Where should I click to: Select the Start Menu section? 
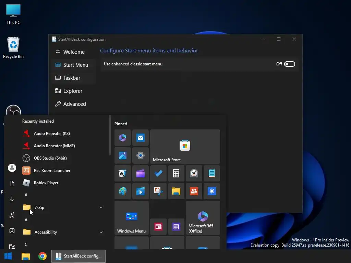[x=74, y=65]
